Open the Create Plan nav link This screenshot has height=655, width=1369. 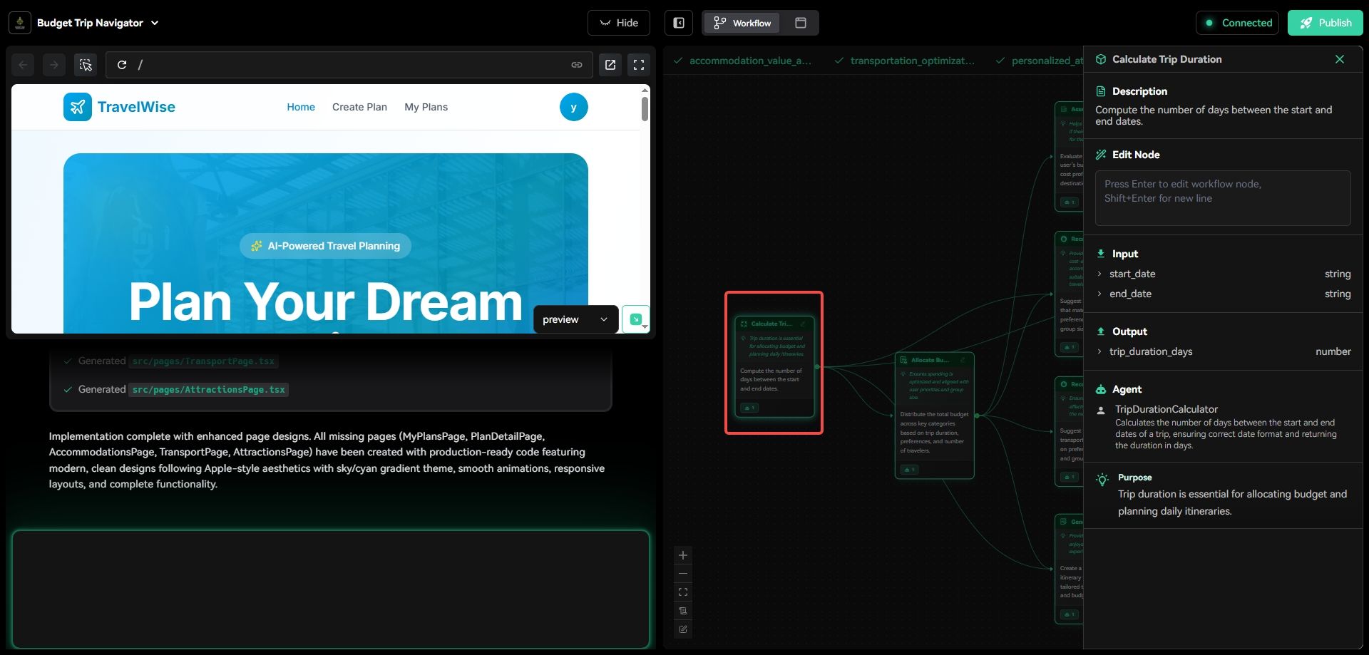point(359,107)
